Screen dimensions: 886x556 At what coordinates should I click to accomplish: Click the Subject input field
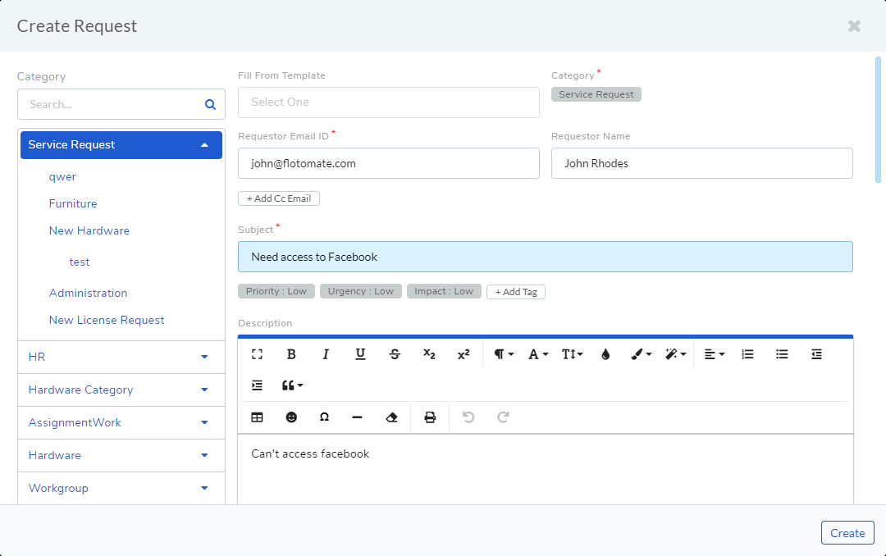(546, 257)
